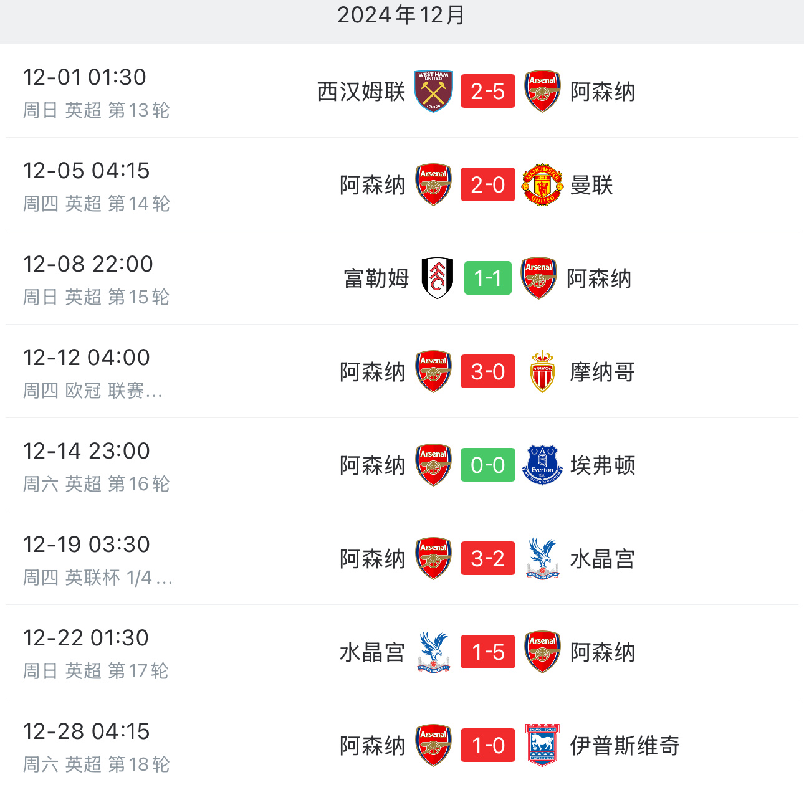This screenshot has height=785, width=804.
Task: Click Crystal Palace crest in 1-5 match
Action: click(433, 652)
